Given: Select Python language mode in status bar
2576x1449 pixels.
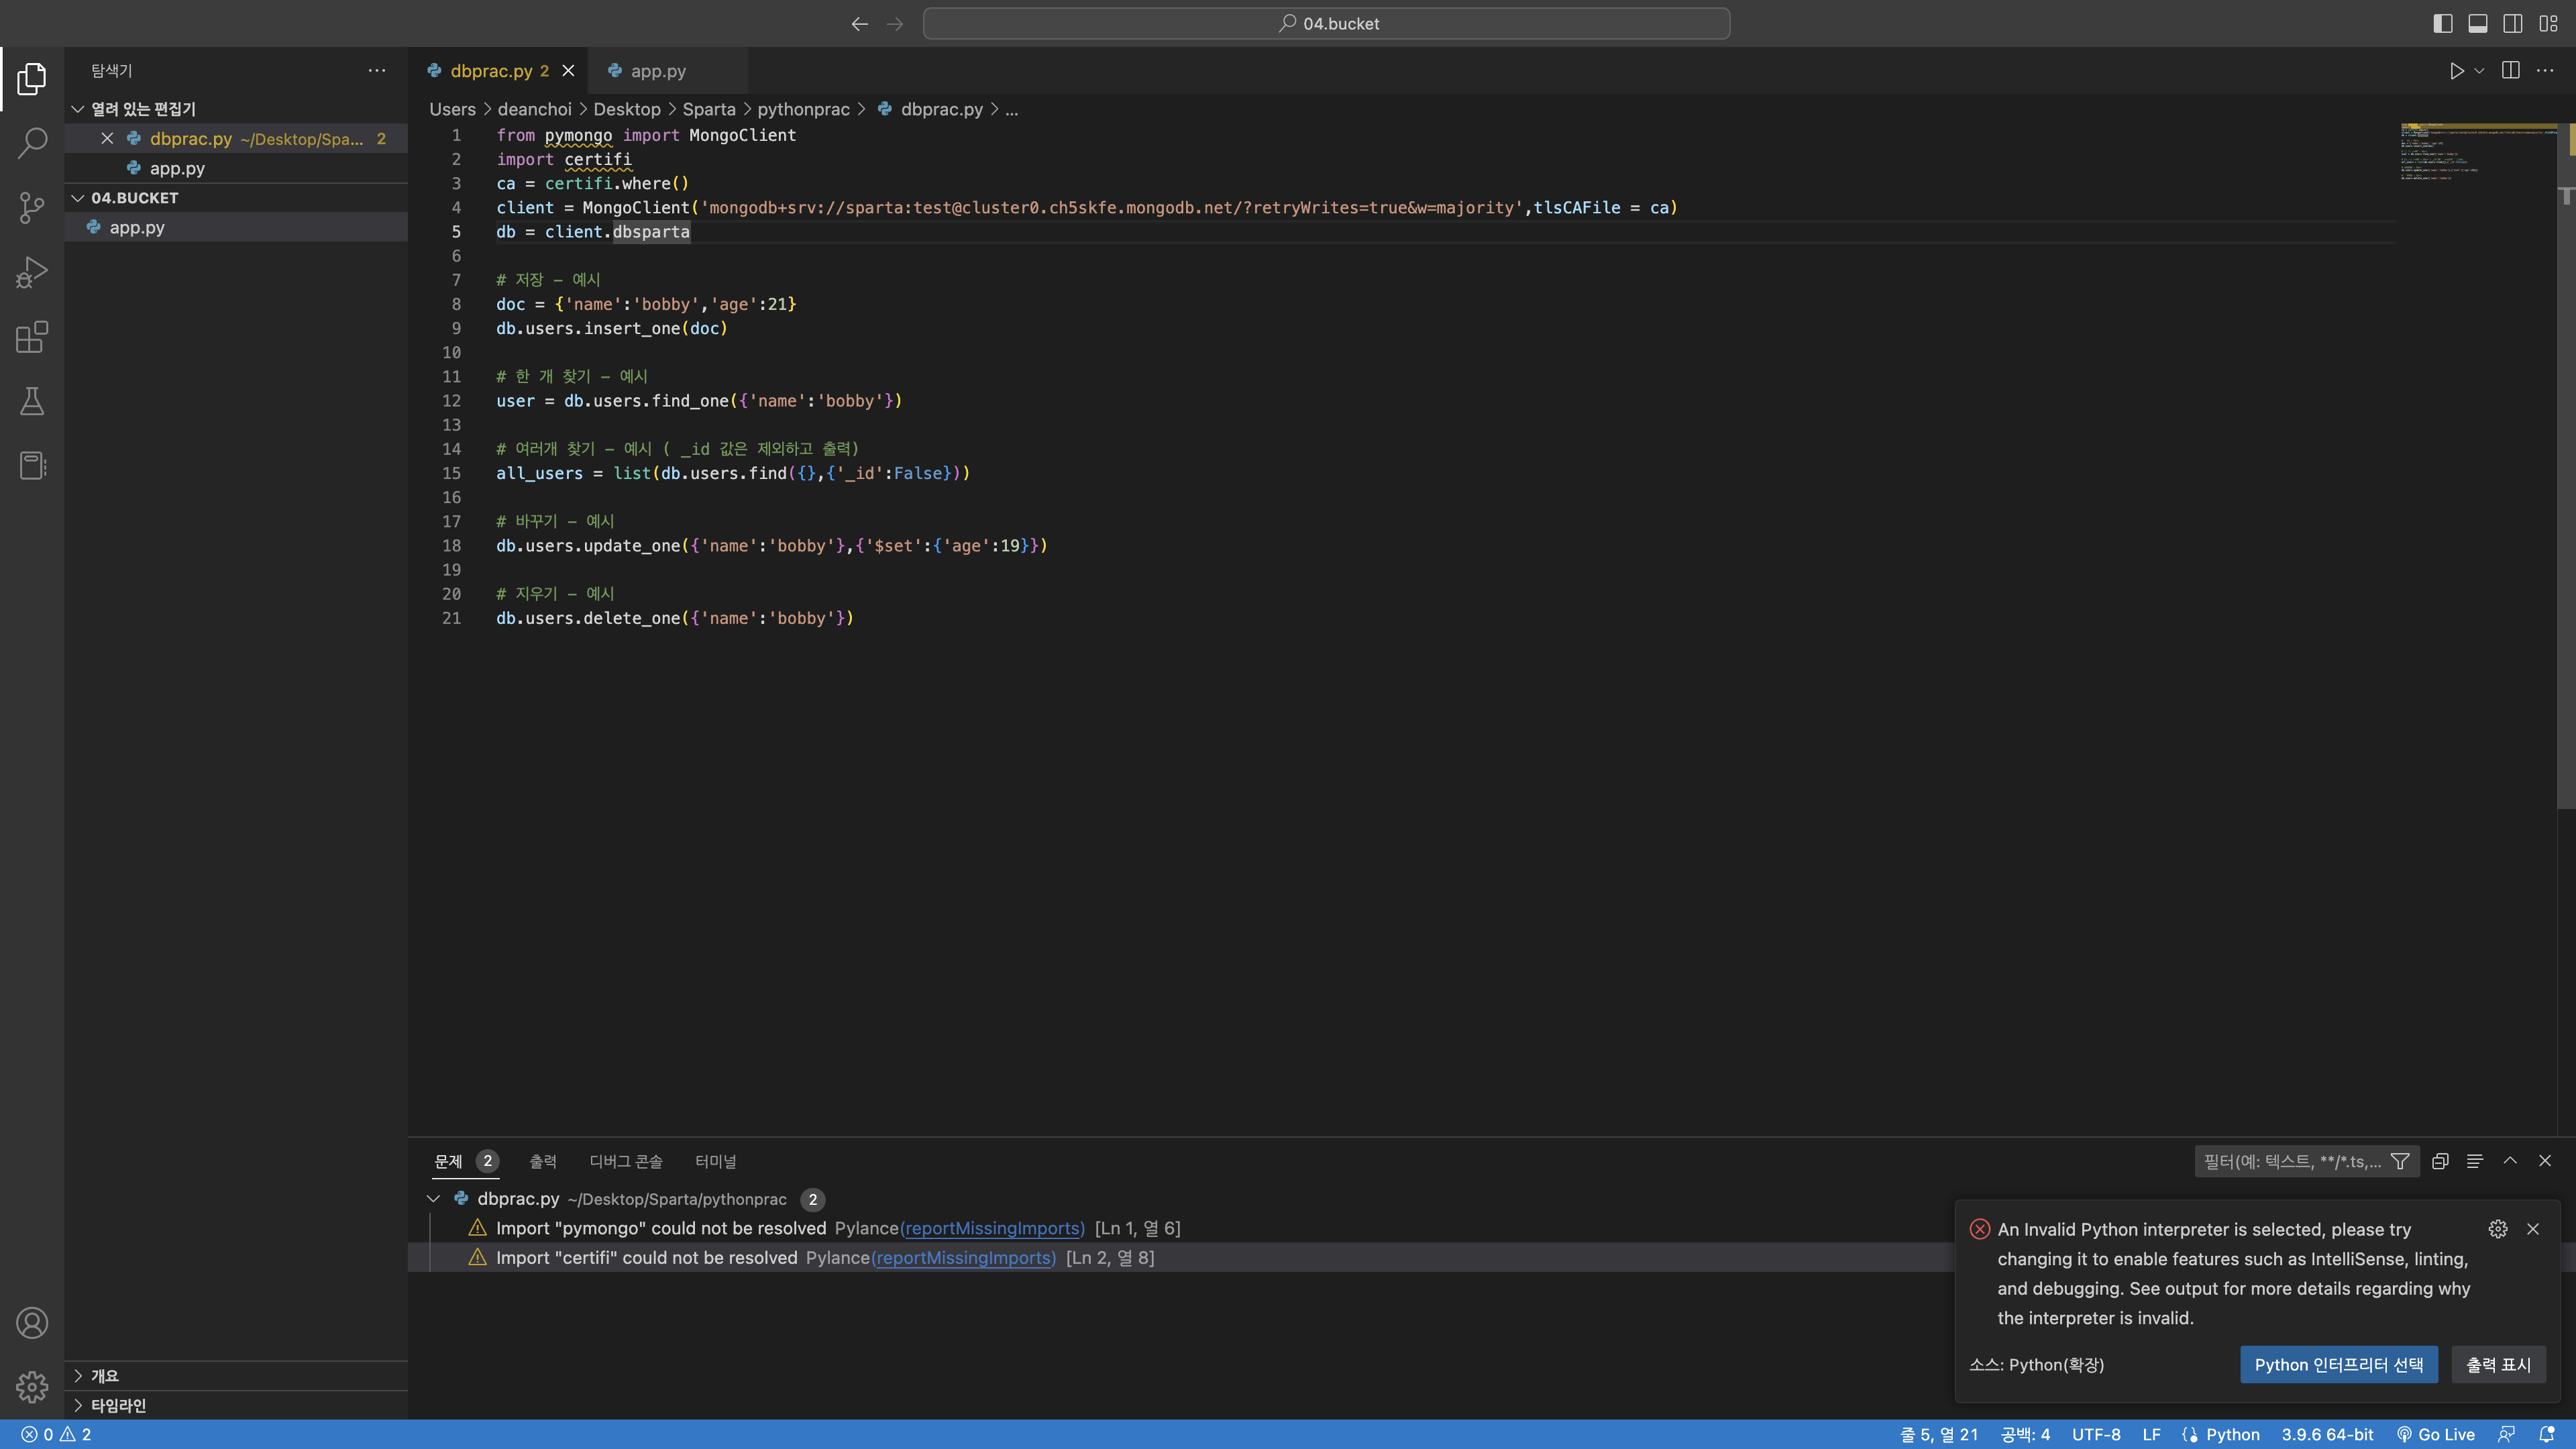Looking at the screenshot, I should 2232,1434.
